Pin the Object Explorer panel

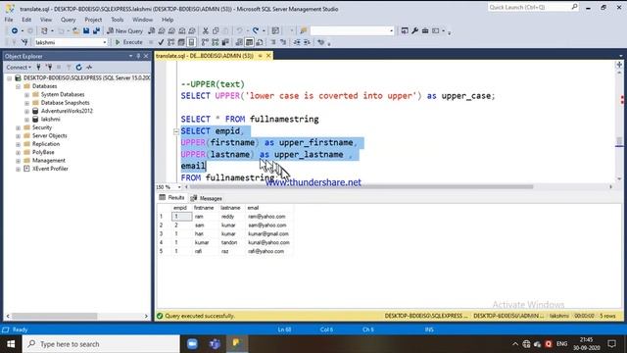coord(138,56)
